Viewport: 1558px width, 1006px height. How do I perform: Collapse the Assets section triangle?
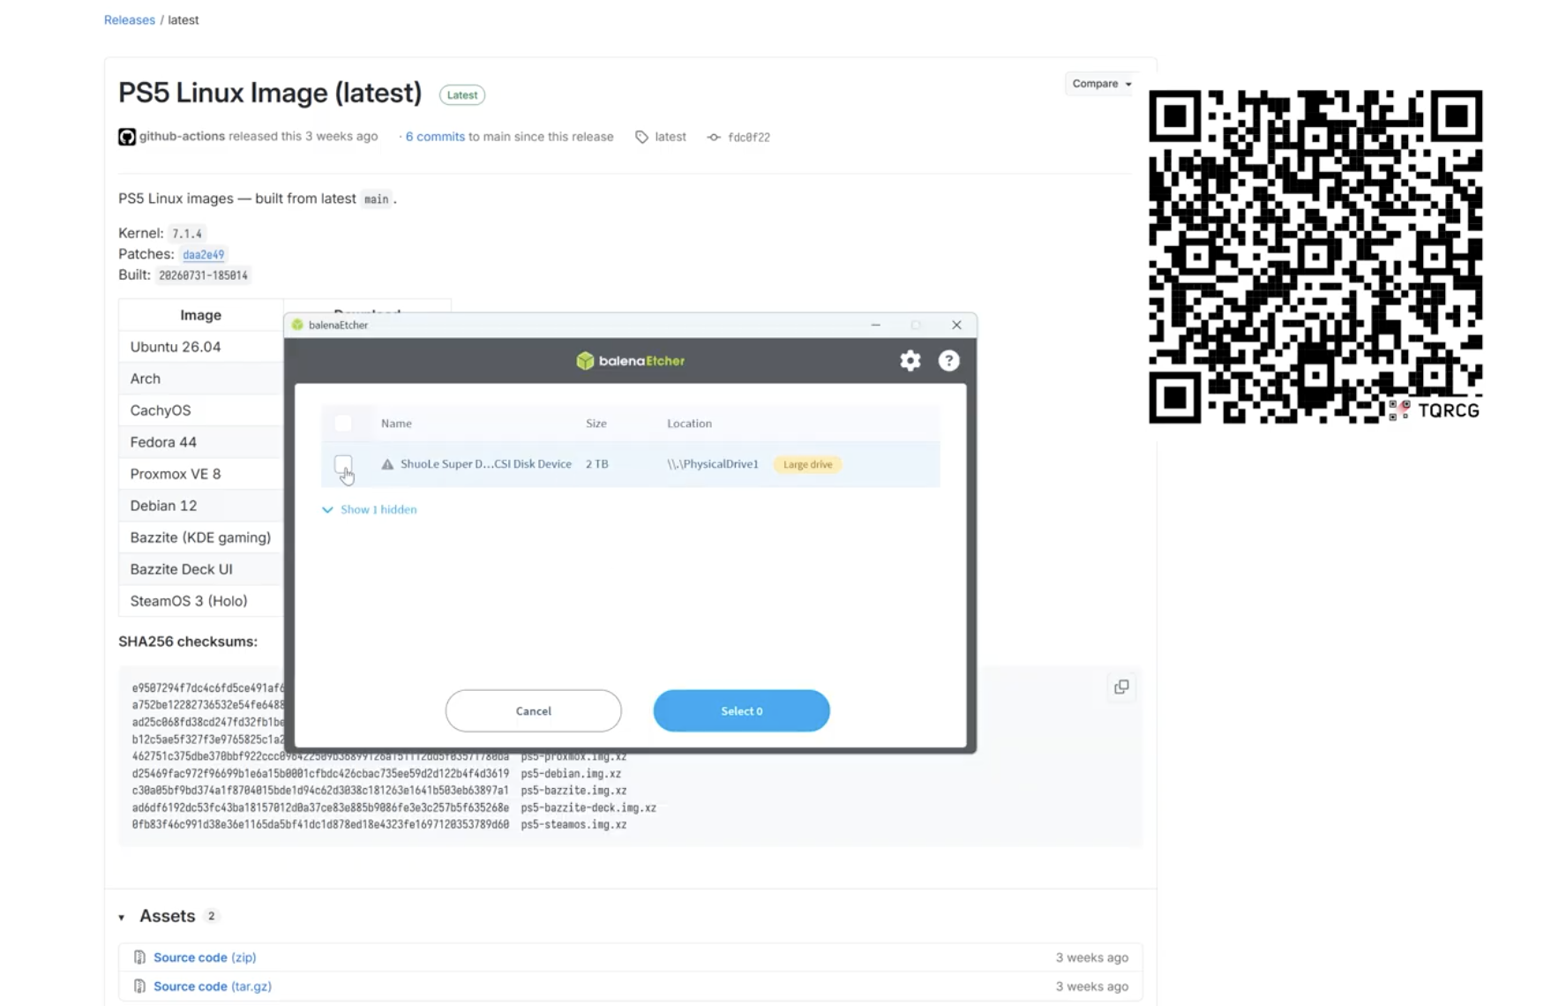[x=122, y=918]
